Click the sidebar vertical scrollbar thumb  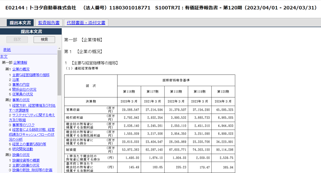[x=59, y=73]
